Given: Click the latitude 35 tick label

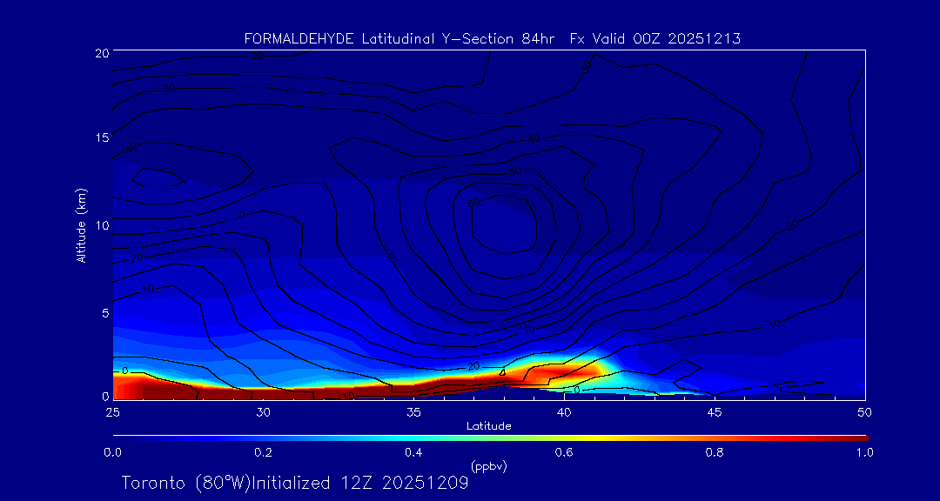Looking at the screenshot, I should click(x=413, y=411).
